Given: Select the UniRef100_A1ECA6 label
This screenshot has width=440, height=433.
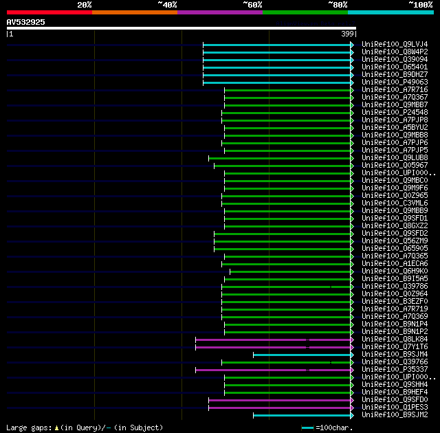Looking at the screenshot, I should point(395,264).
